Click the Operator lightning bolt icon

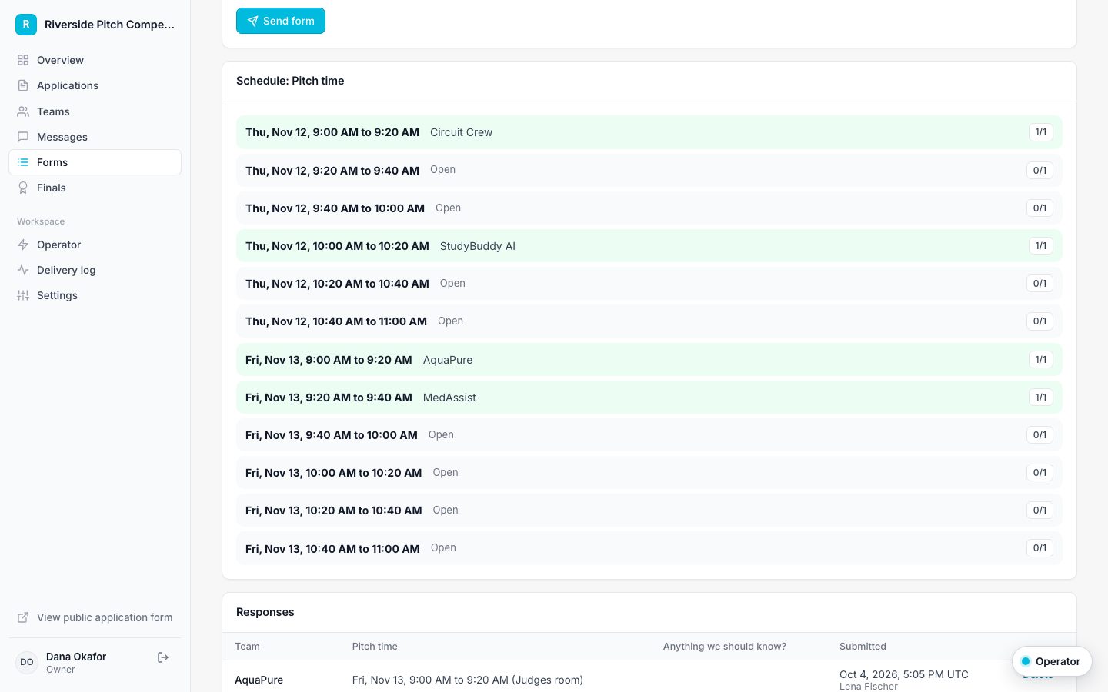[x=23, y=245]
